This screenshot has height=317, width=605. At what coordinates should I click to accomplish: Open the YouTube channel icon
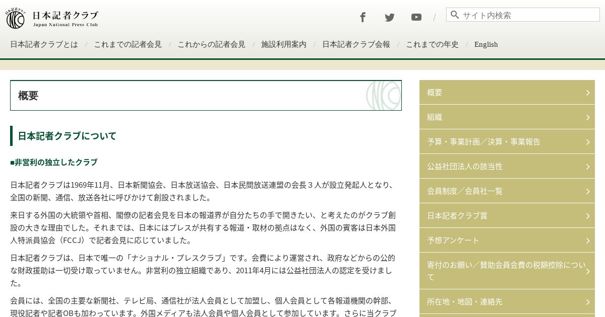[416, 17]
